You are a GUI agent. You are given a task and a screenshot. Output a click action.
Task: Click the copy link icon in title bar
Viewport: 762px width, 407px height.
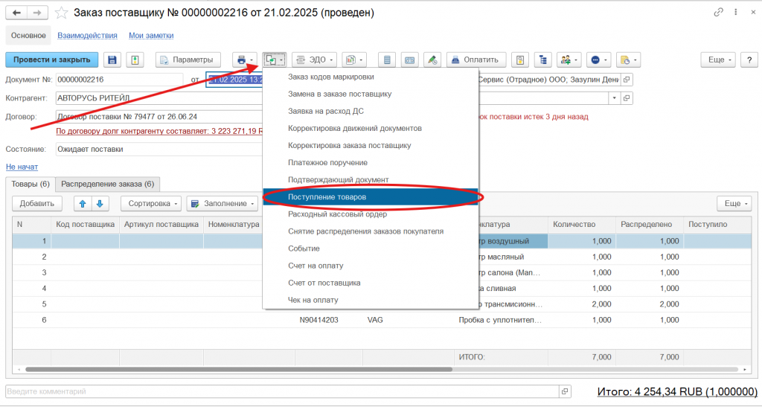(x=718, y=13)
